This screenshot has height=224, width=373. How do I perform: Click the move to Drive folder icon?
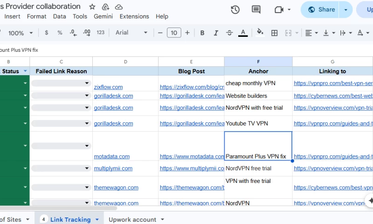[x=105, y=7]
